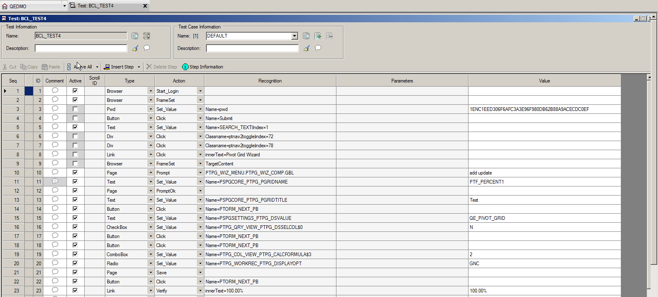
Task: Click the Insert Step button
Action: click(x=119, y=67)
